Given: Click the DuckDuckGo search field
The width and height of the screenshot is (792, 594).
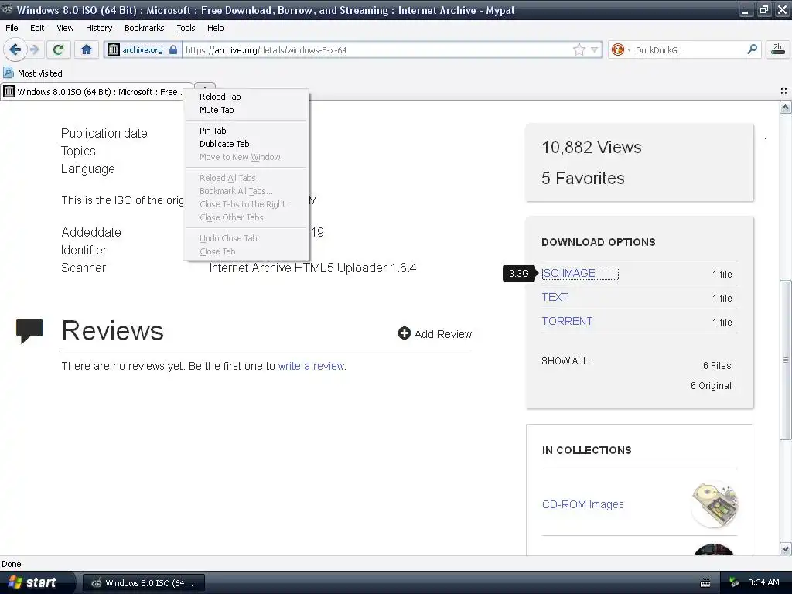Looking at the screenshot, I should (687, 49).
